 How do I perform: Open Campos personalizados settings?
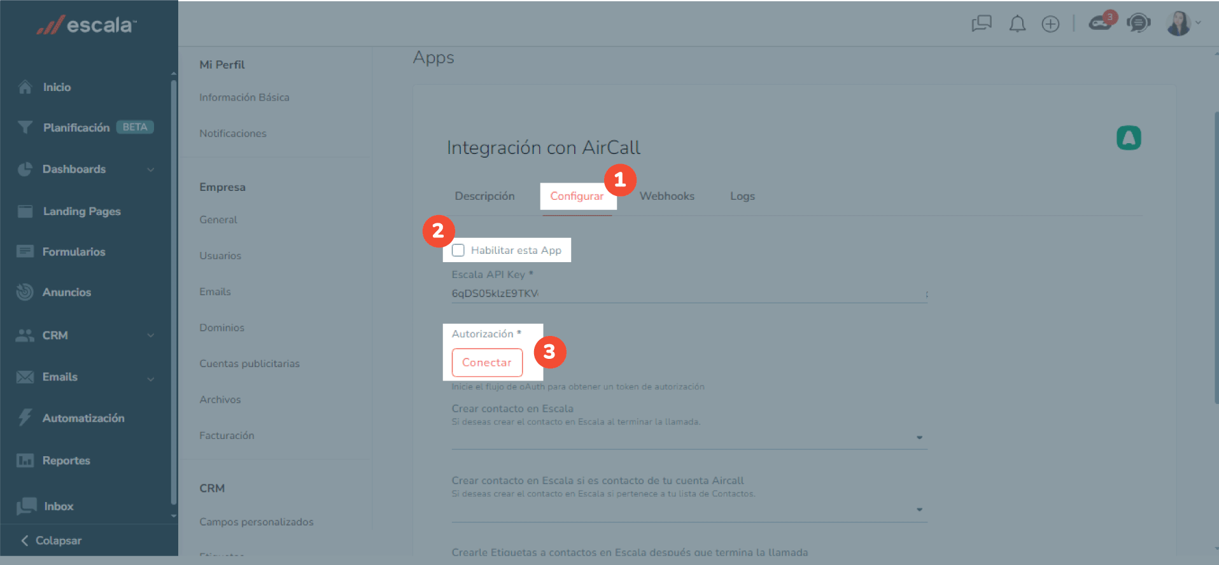coord(257,522)
